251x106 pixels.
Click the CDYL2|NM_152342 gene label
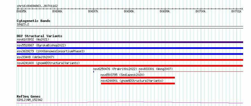point(30,100)
